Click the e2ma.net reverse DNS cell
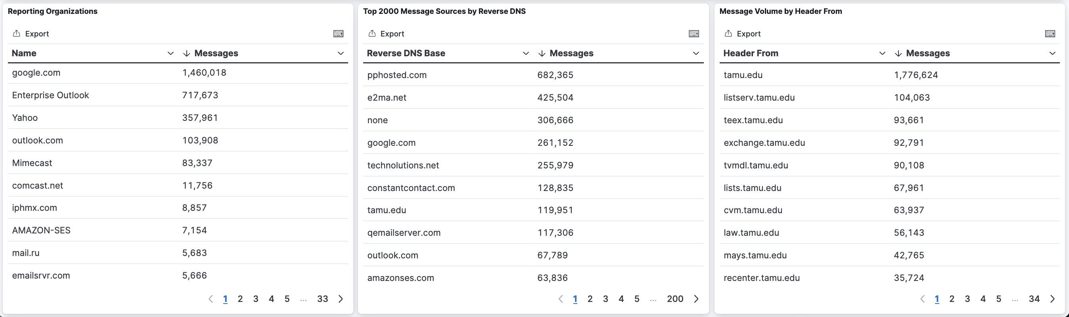1069x317 pixels. 387,97
